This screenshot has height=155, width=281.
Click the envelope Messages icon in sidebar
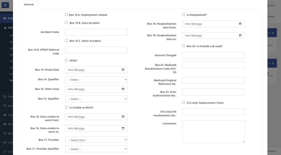tap(5, 124)
